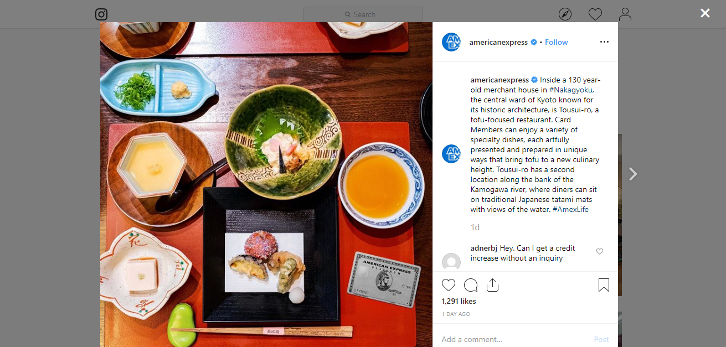
Task: Like adnerbj's comment with small heart
Action: coord(600,252)
